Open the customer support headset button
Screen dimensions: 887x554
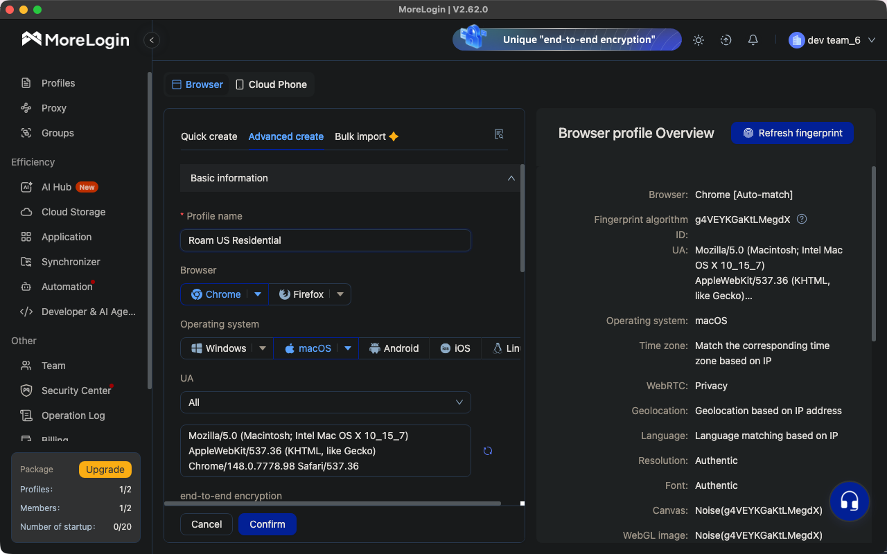pos(850,501)
